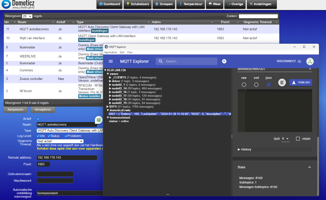Expand the _CLIENTS tree node
The width and height of the screenshot is (326, 200).
(x=110, y=77)
